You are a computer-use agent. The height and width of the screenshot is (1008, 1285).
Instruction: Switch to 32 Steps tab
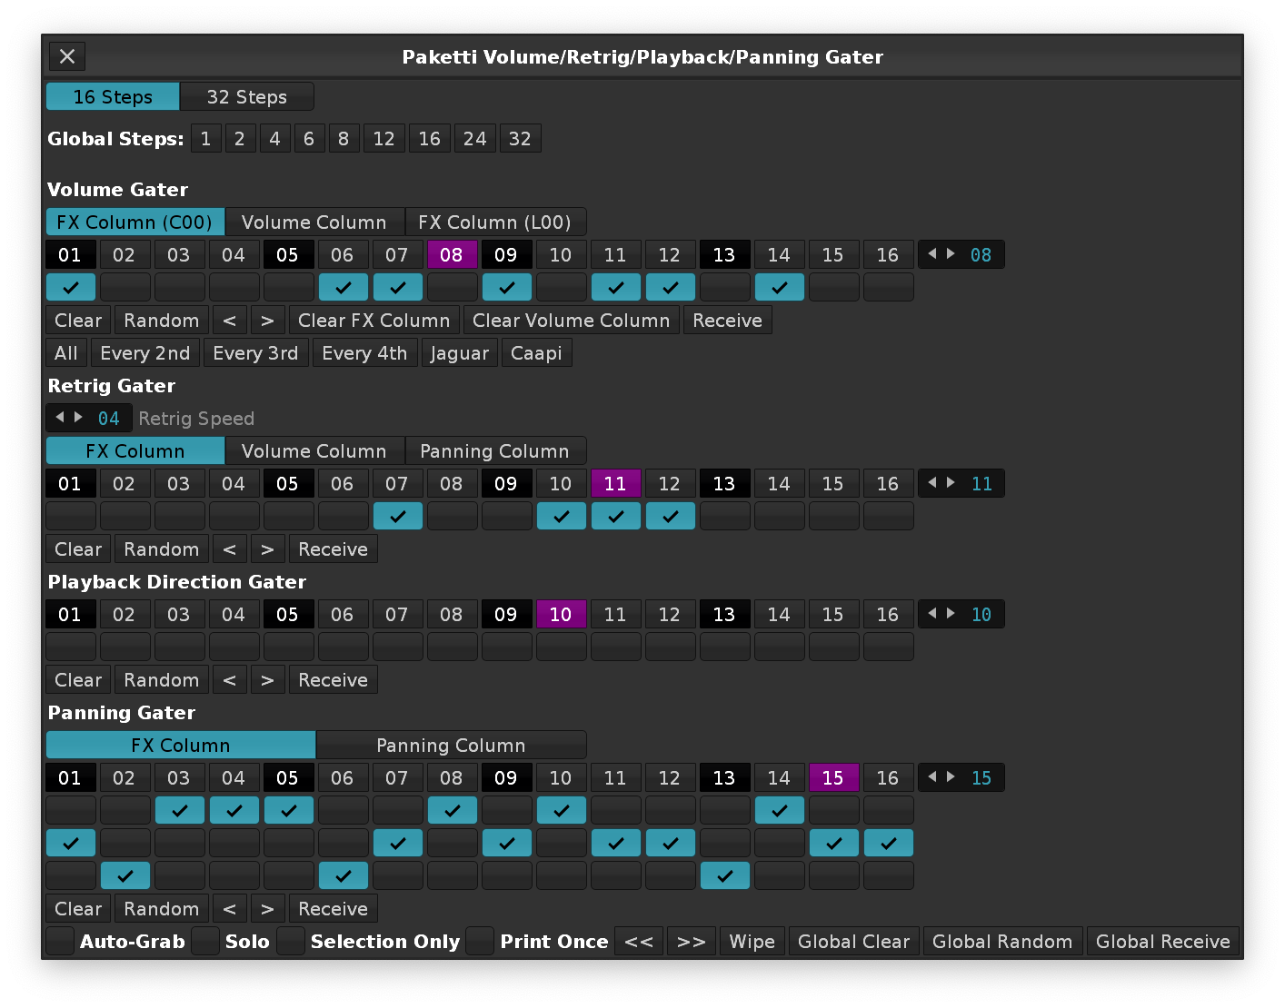click(x=246, y=97)
